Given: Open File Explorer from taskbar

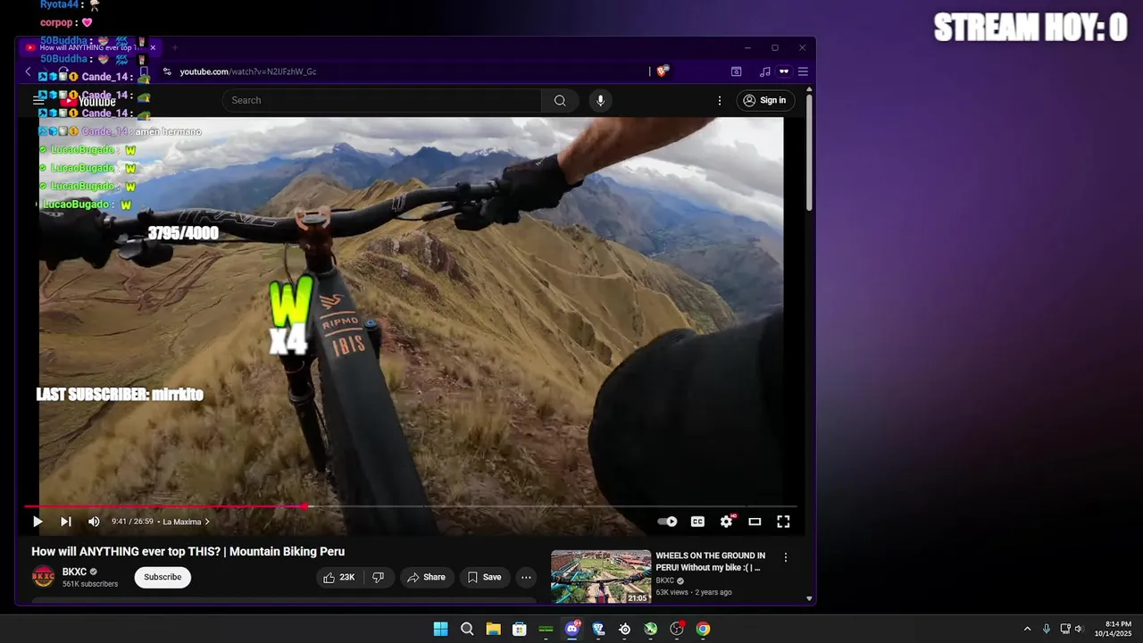Looking at the screenshot, I should click(493, 629).
